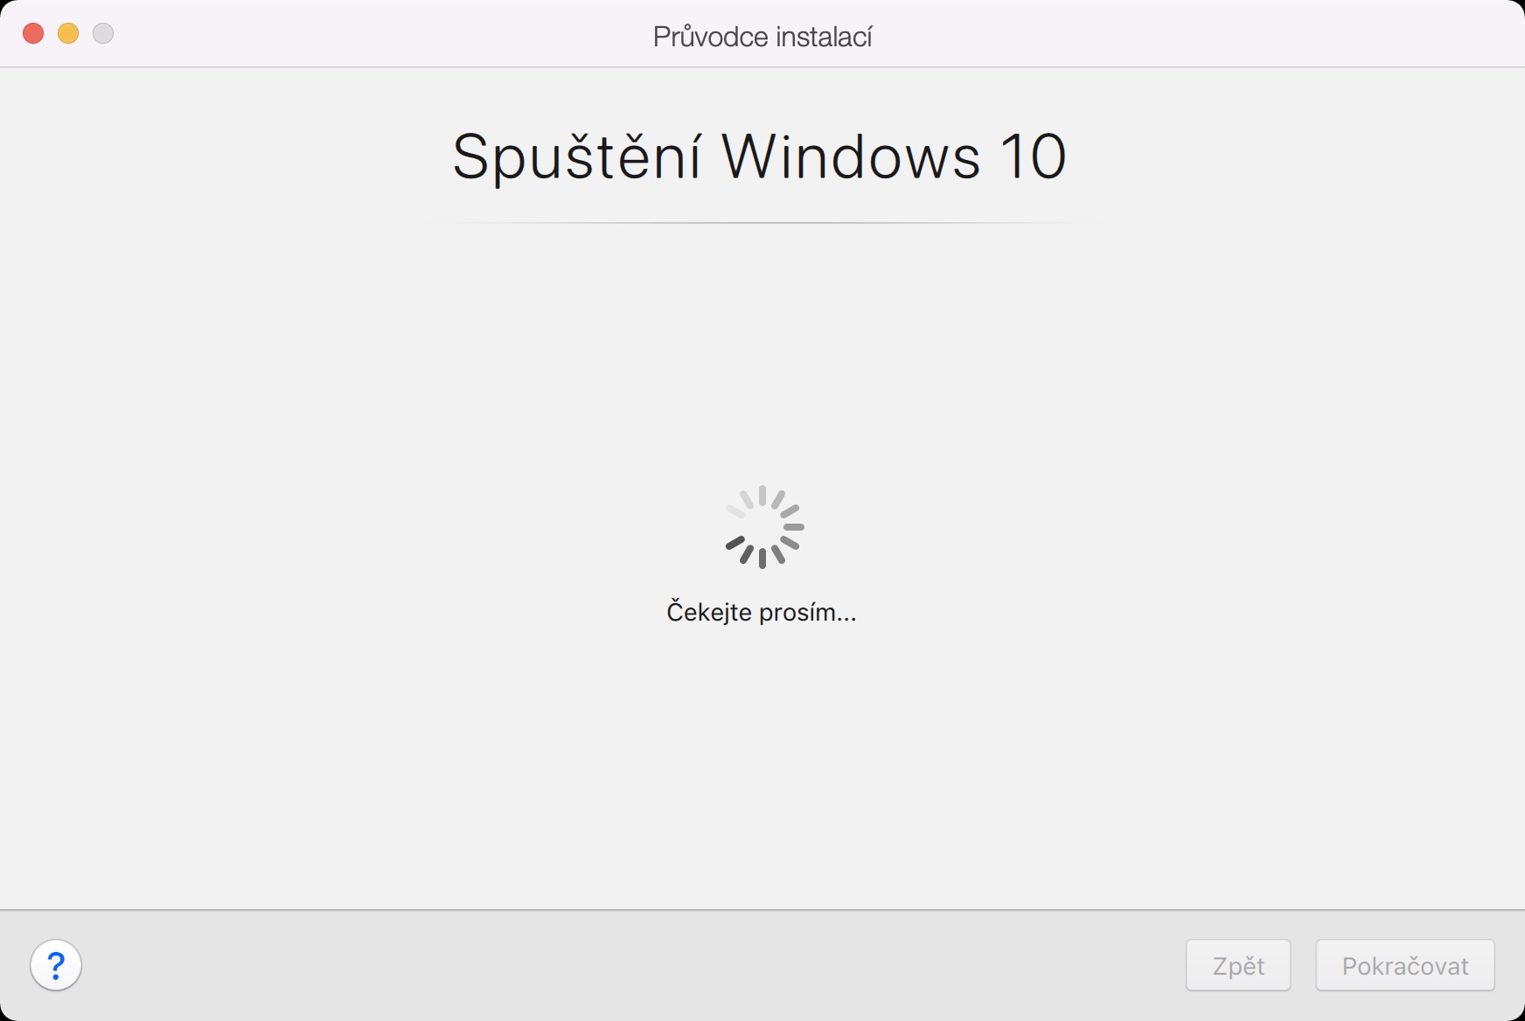The width and height of the screenshot is (1525, 1021).
Task: Close the Průvodce instalací window
Action: pyautogui.click(x=33, y=33)
